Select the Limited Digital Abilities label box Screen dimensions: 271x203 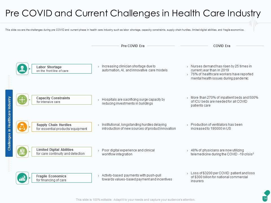pos(62,152)
